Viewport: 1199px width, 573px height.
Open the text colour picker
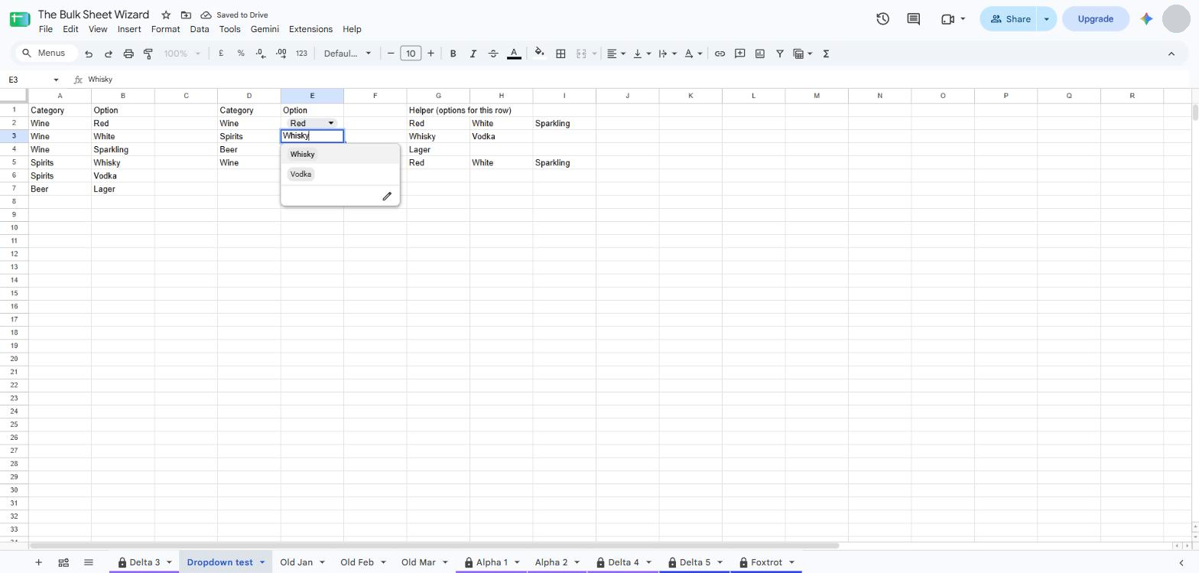(x=514, y=54)
